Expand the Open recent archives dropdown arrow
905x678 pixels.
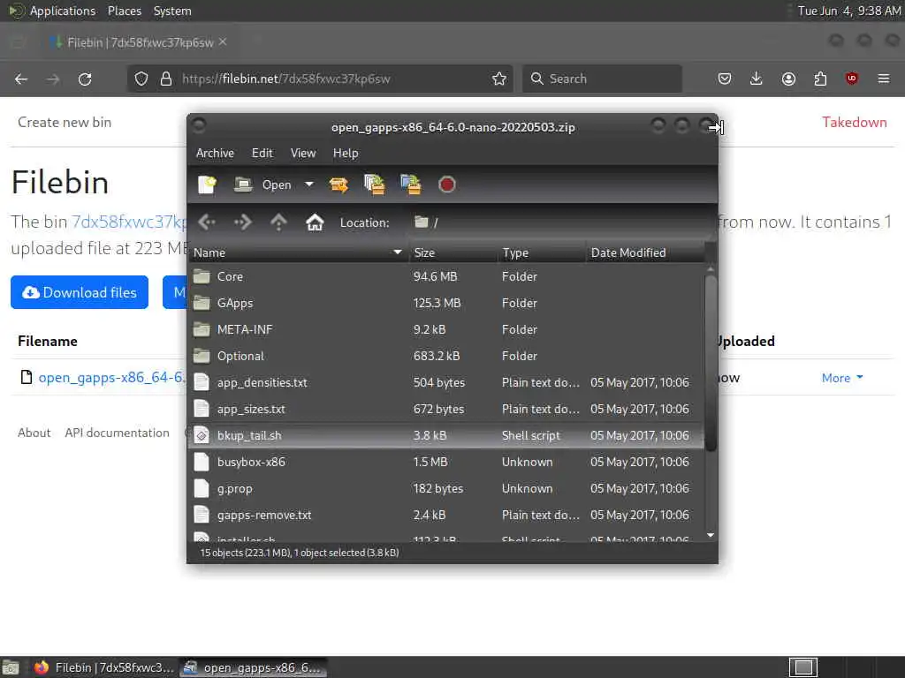(309, 185)
